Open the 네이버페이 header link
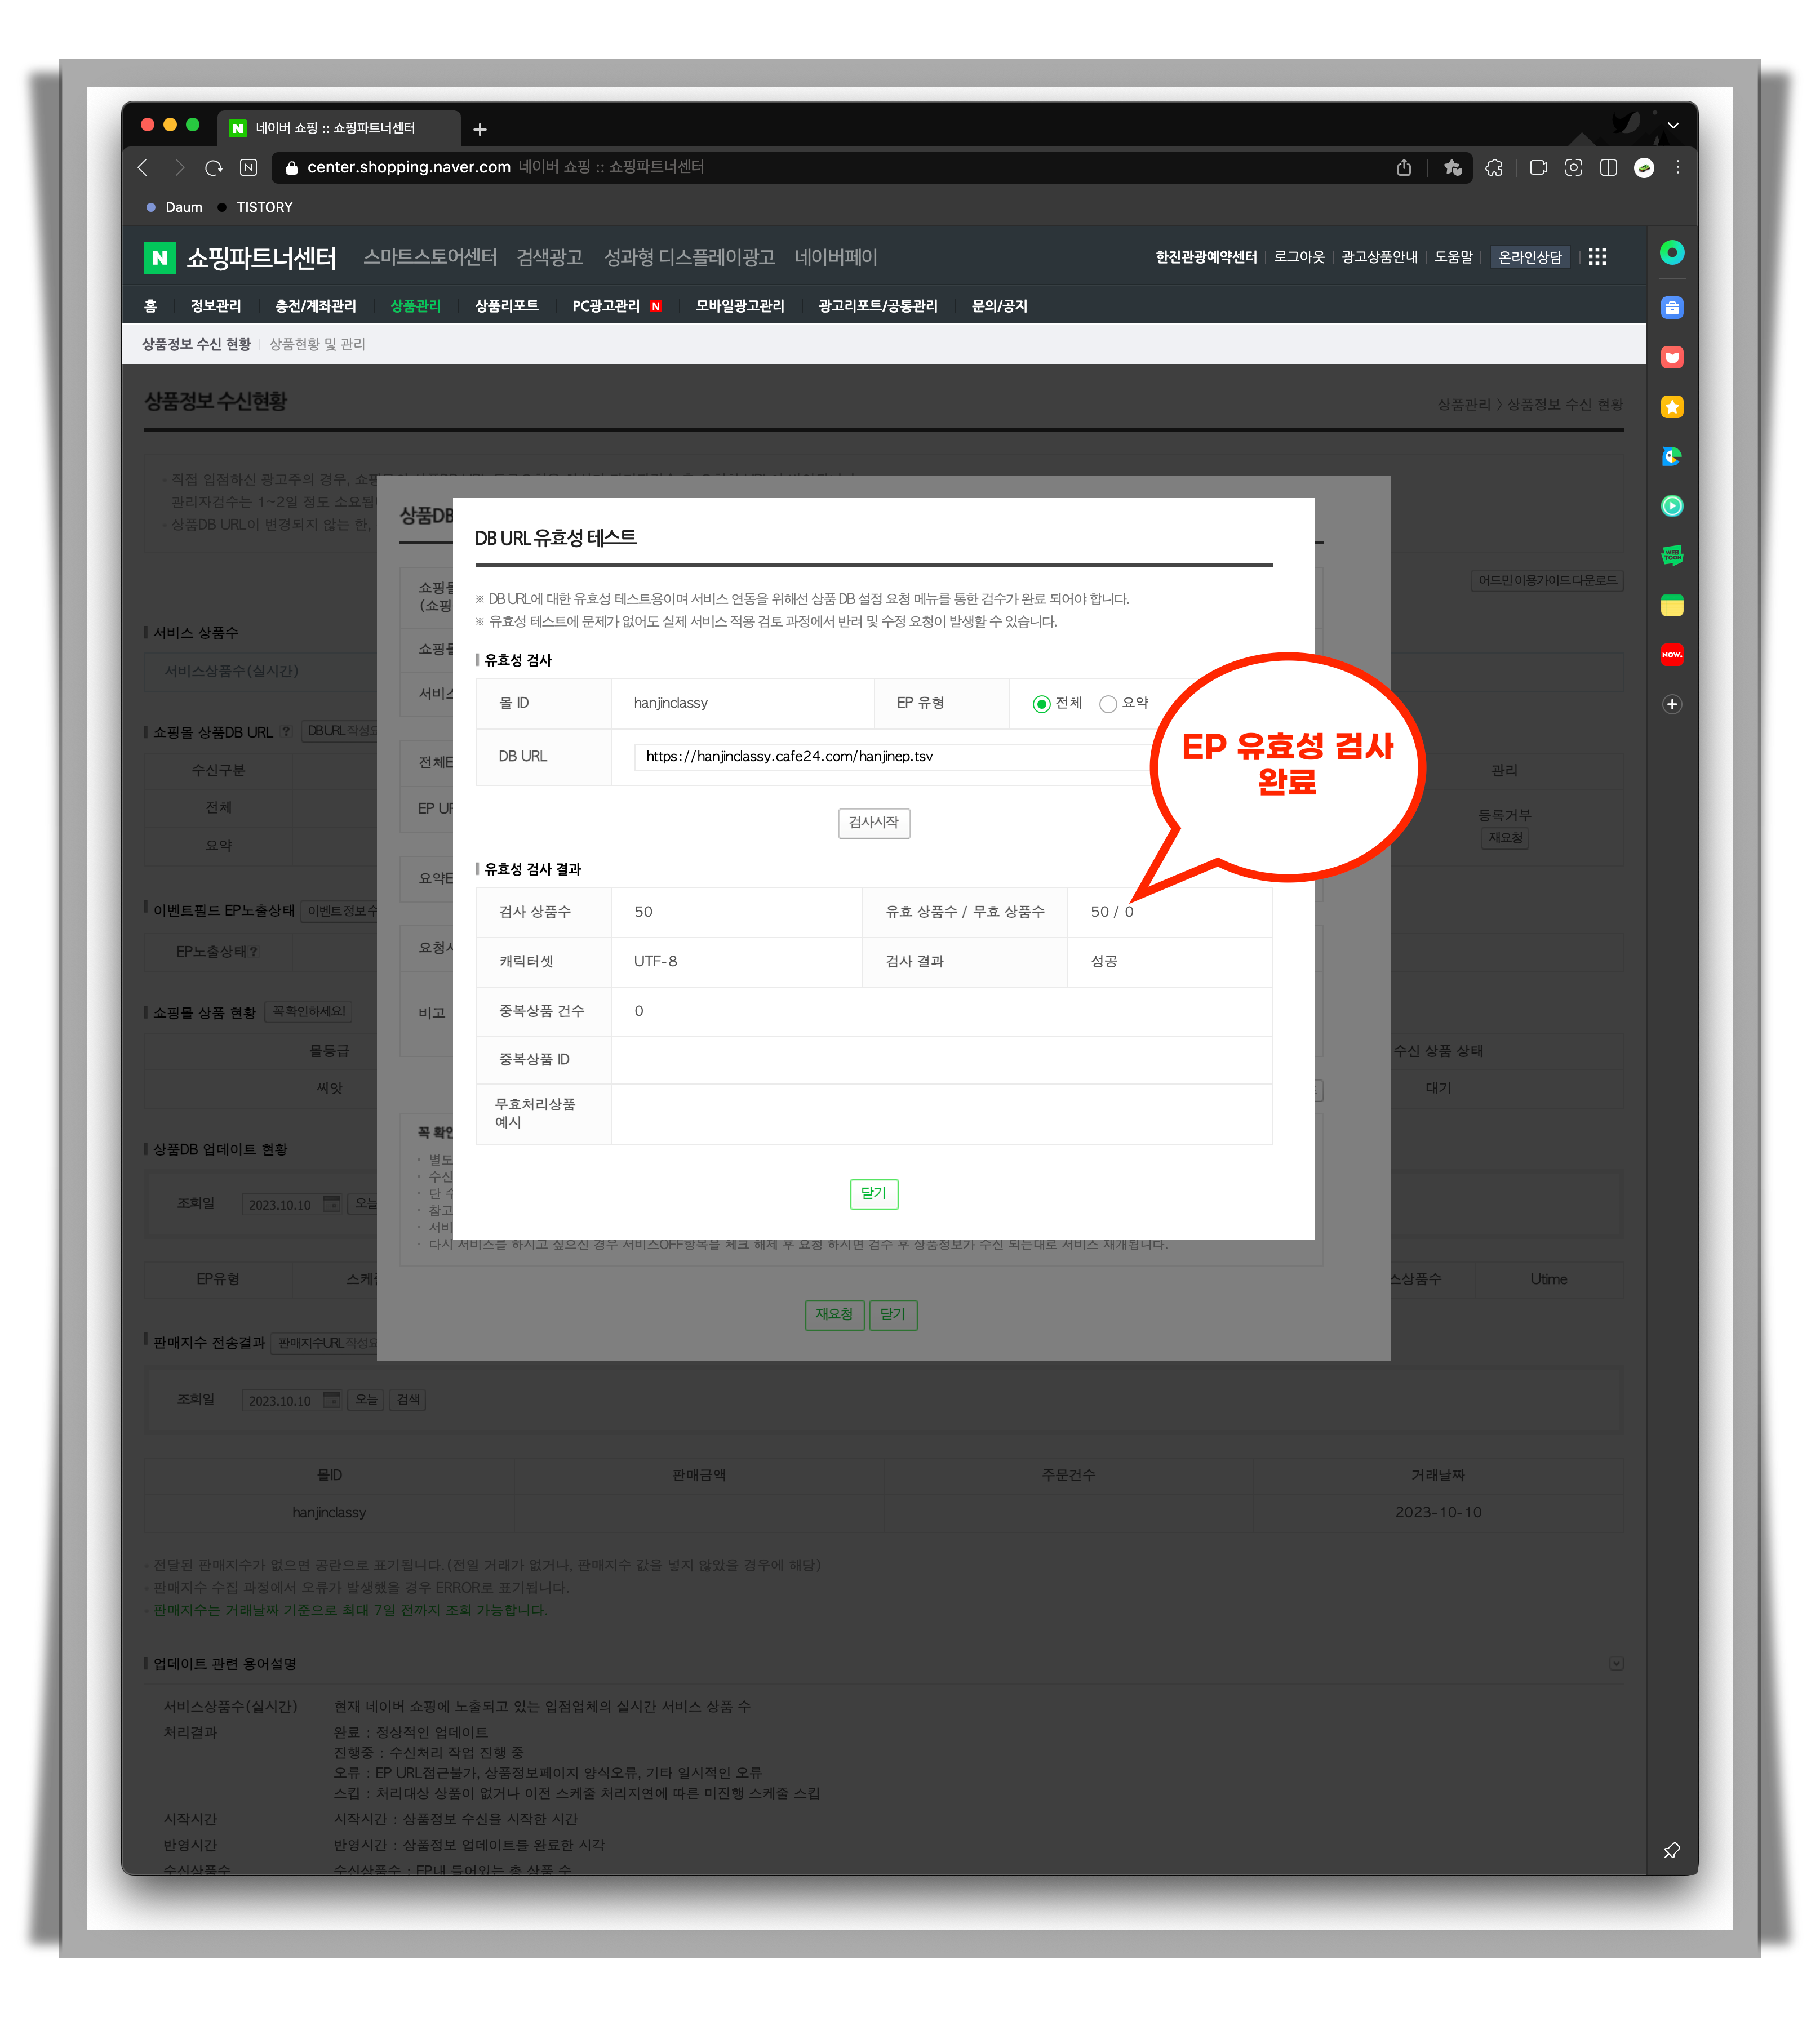The height and width of the screenshot is (2017, 1820). 836,257
